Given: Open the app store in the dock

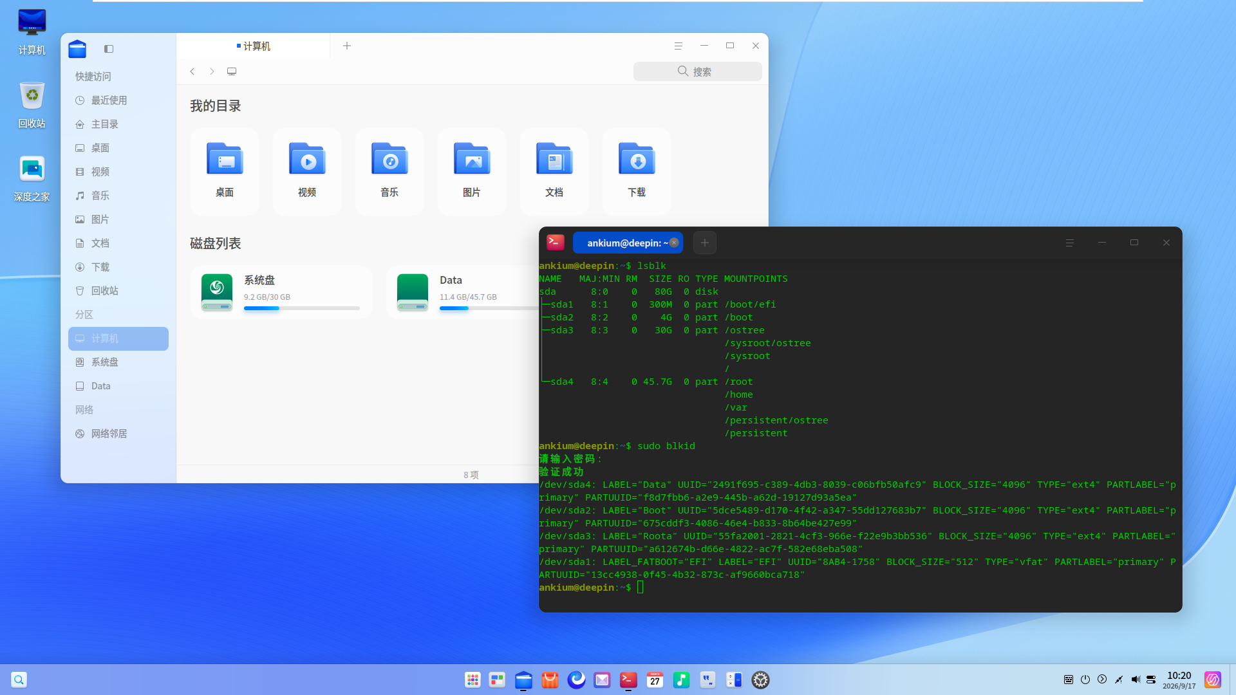Looking at the screenshot, I should click(550, 680).
